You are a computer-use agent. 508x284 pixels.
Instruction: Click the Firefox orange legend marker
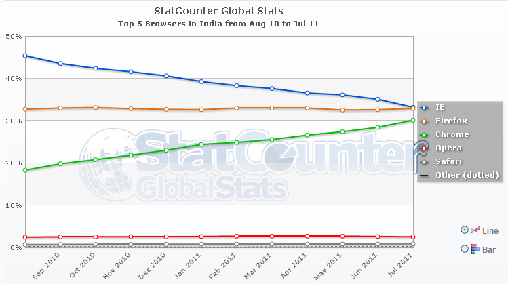point(424,121)
